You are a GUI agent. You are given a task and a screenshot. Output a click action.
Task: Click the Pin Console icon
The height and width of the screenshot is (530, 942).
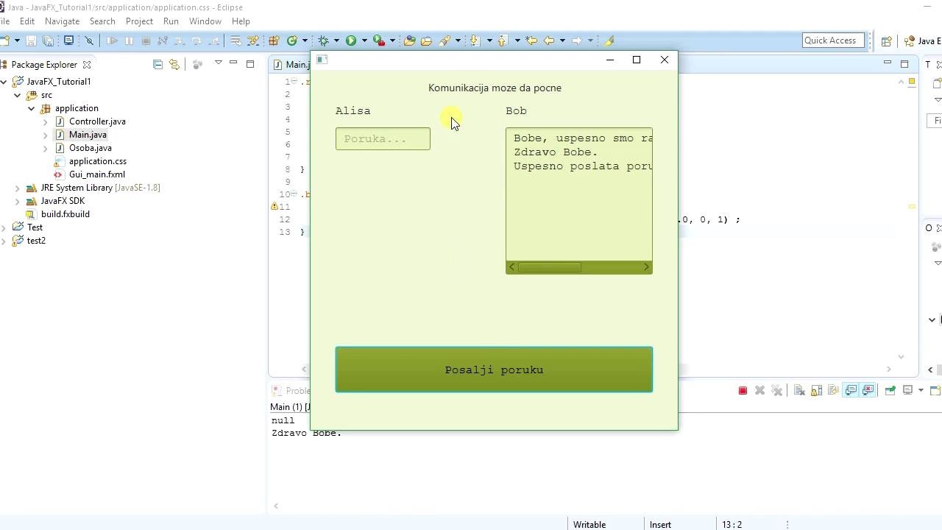[x=890, y=391]
